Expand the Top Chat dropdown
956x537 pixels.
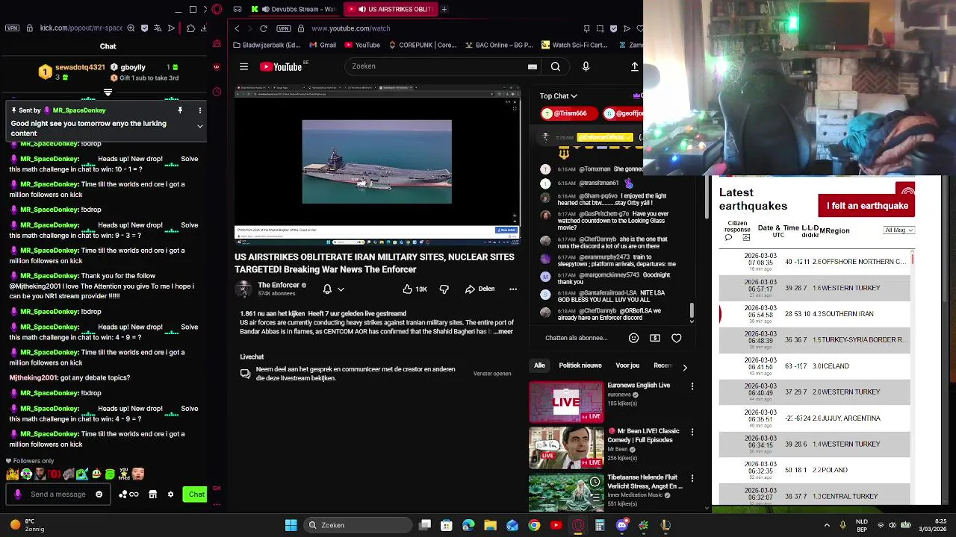point(558,95)
